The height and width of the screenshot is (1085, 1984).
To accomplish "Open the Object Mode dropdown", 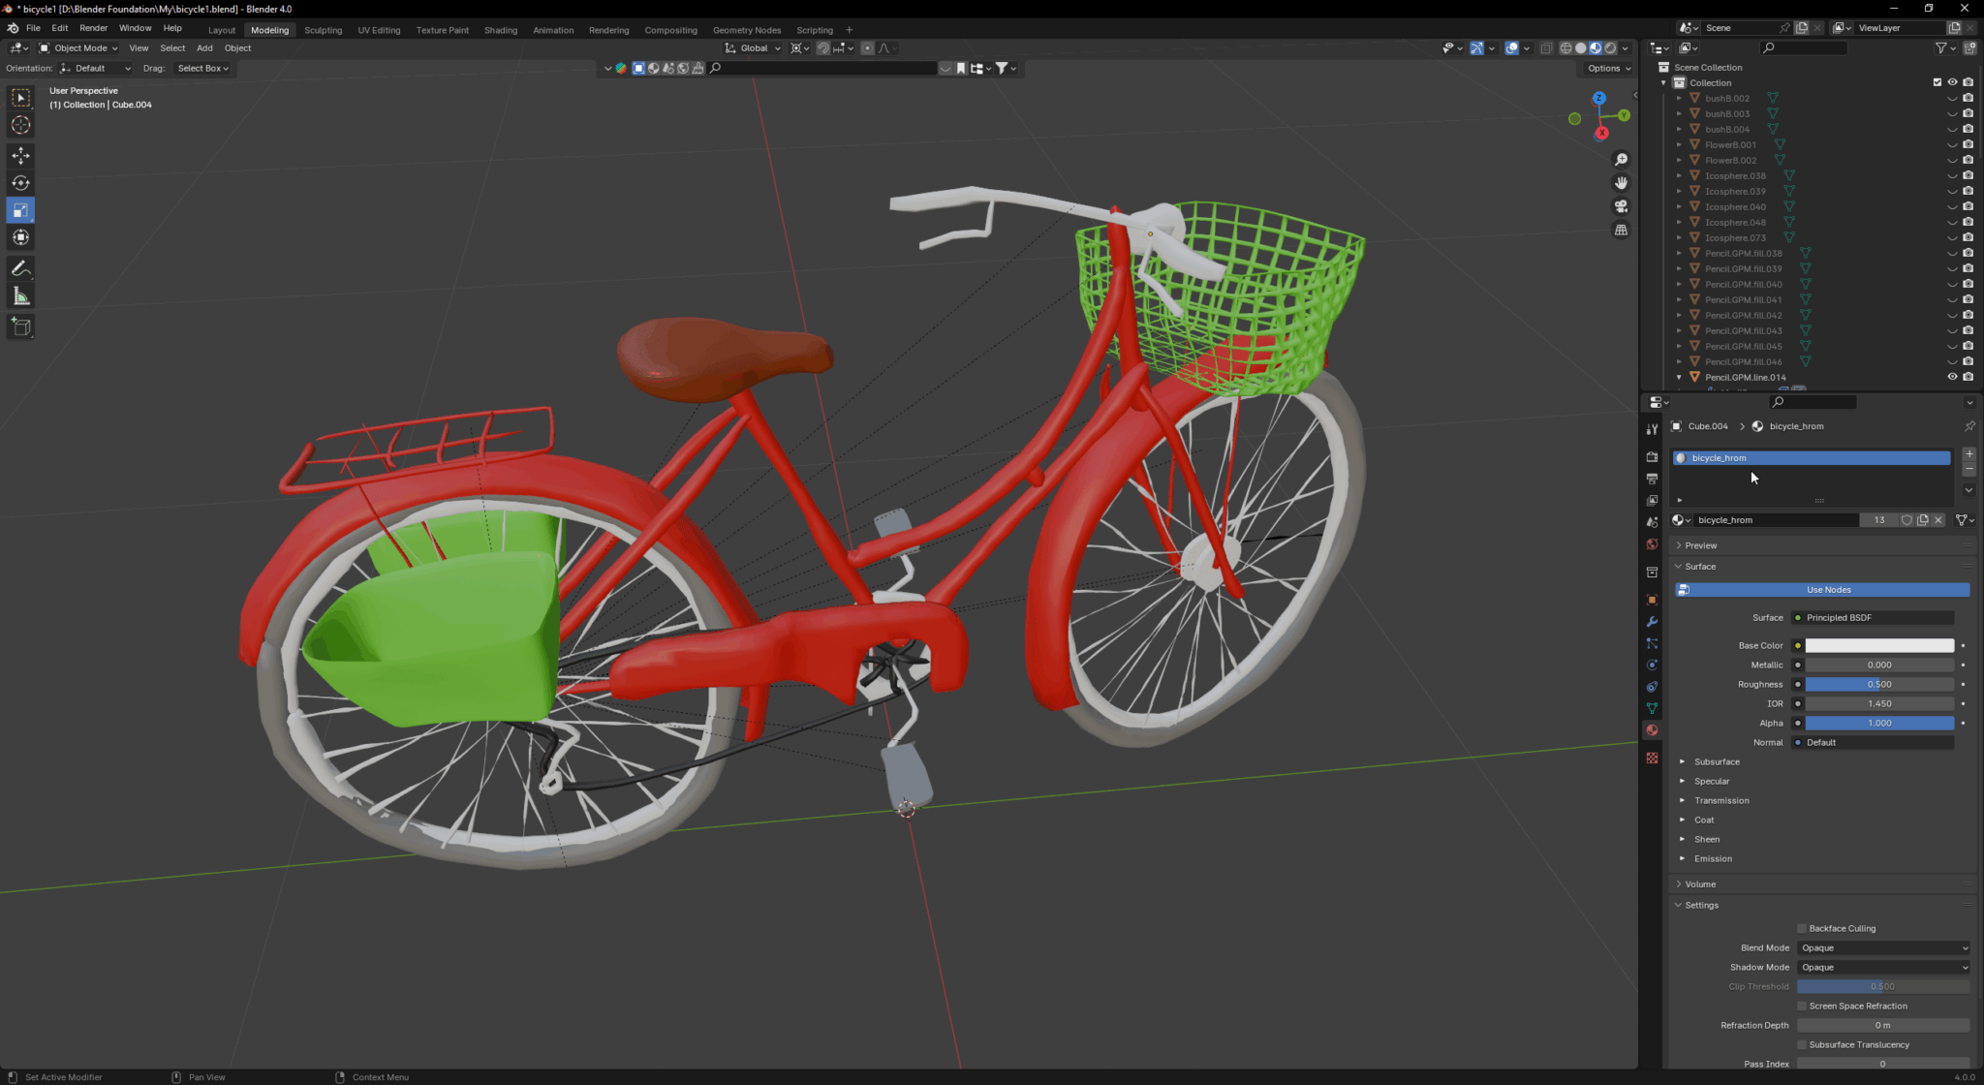I will (x=78, y=47).
